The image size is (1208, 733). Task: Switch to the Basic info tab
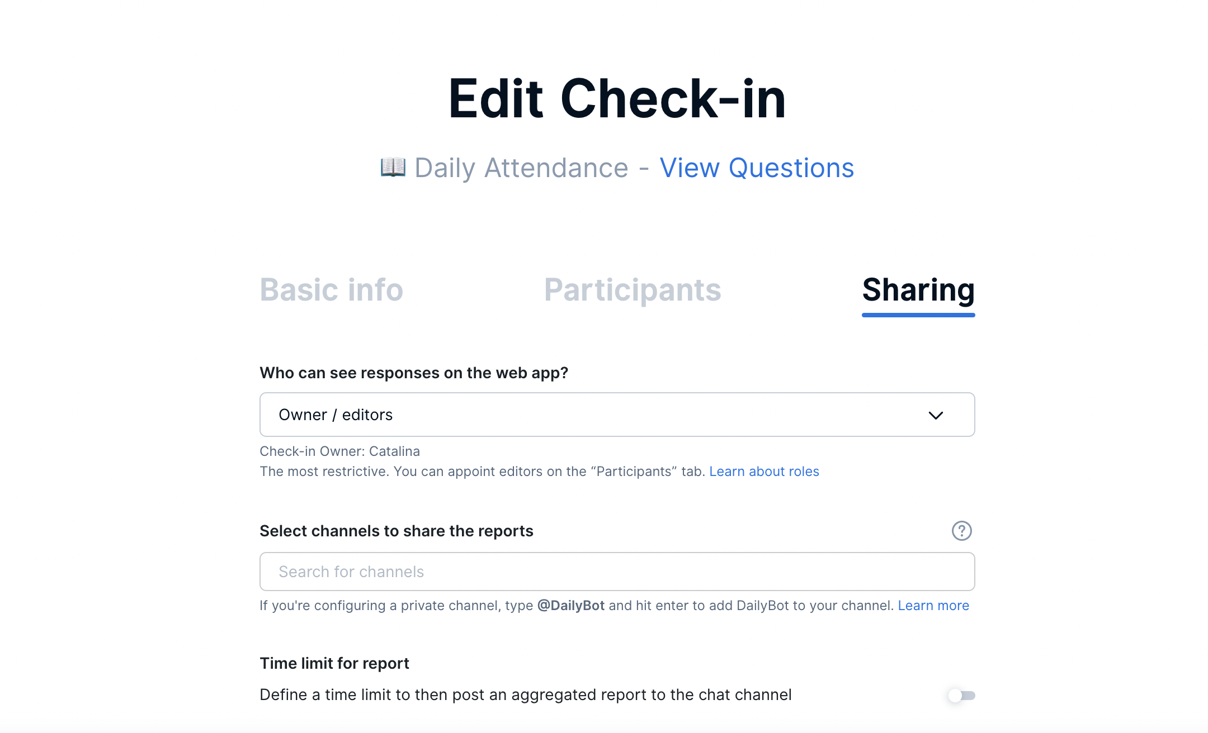point(331,290)
